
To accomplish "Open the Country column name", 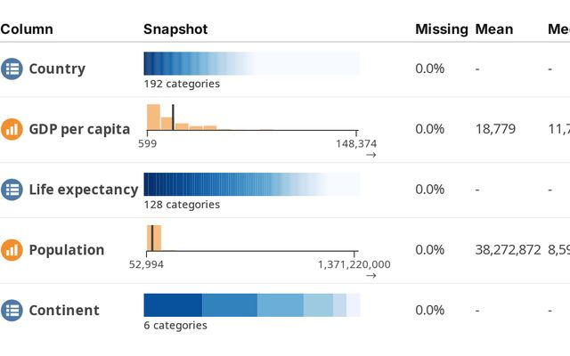I will 57,69.
